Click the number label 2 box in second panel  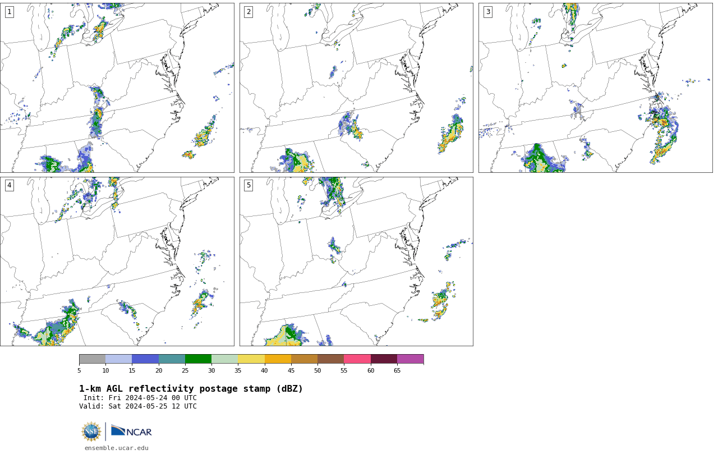(248, 12)
